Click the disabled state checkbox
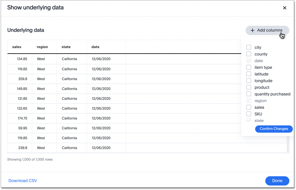This screenshot has width=296, height=190. pyautogui.click(x=249, y=120)
